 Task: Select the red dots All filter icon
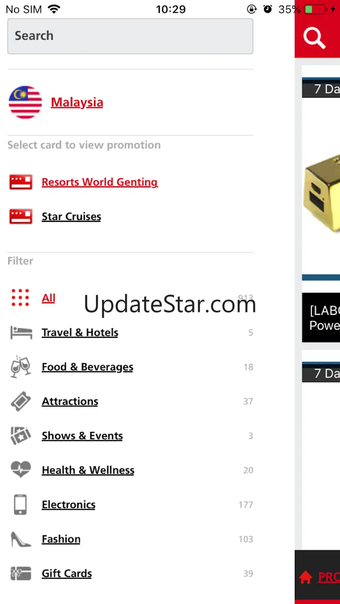tap(20, 298)
